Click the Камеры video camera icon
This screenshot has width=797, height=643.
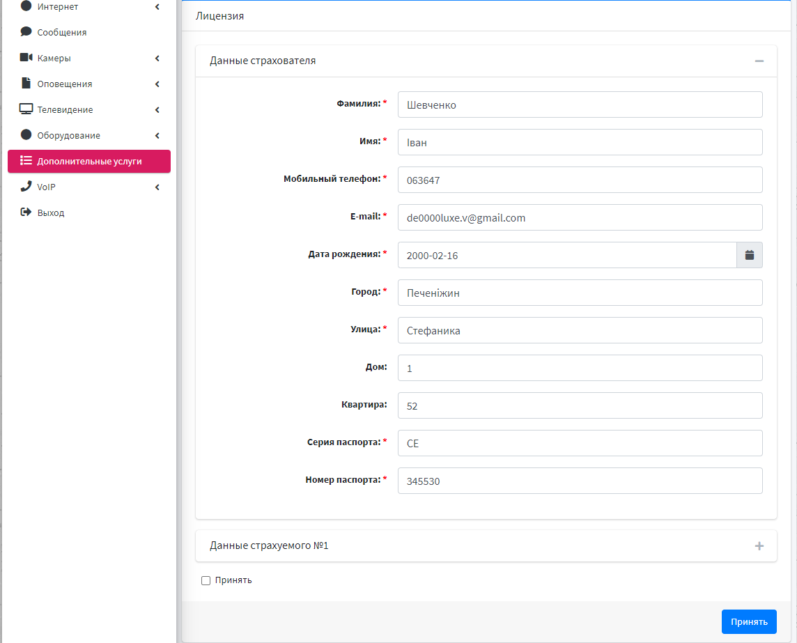26,57
